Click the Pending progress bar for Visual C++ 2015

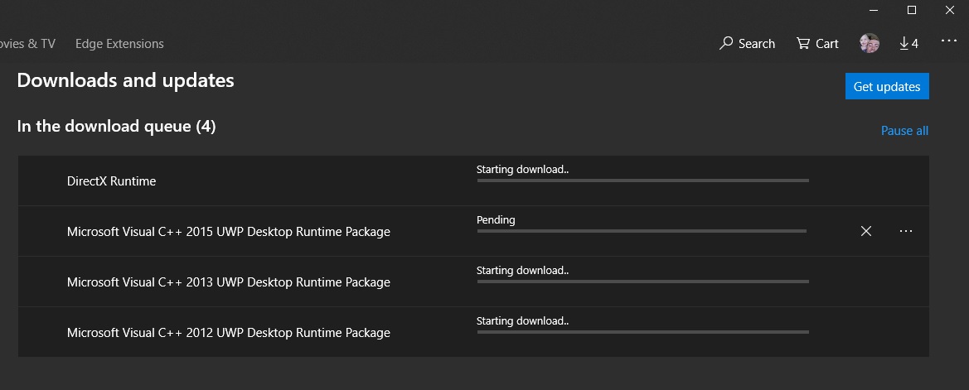coord(642,231)
